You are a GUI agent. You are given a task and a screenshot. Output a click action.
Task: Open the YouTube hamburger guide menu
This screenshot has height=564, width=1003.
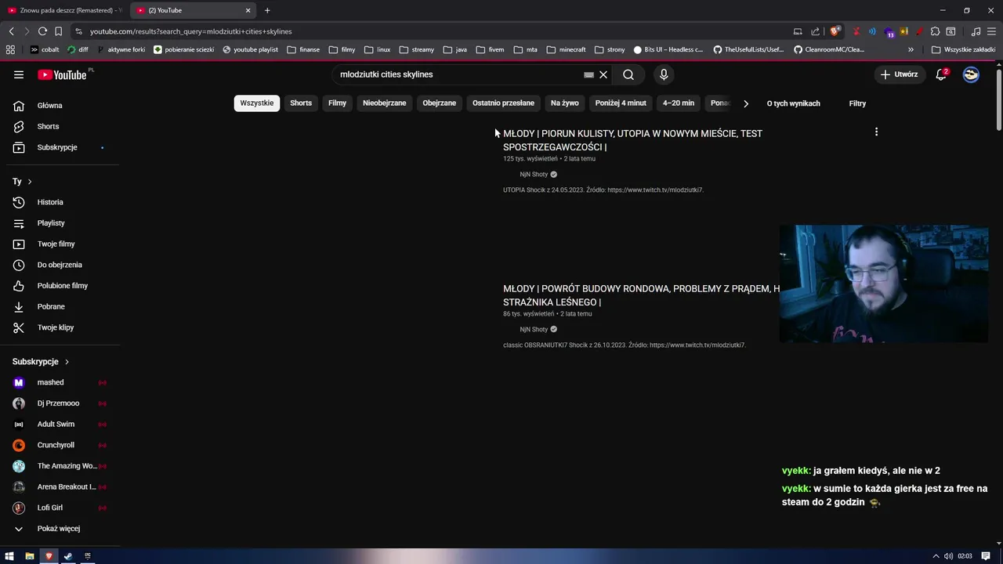coord(19,74)
